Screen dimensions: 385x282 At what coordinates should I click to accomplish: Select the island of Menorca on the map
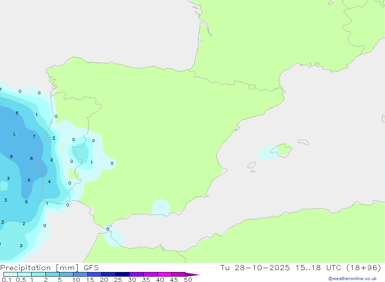pyautogui.click(x=303, y=142)
